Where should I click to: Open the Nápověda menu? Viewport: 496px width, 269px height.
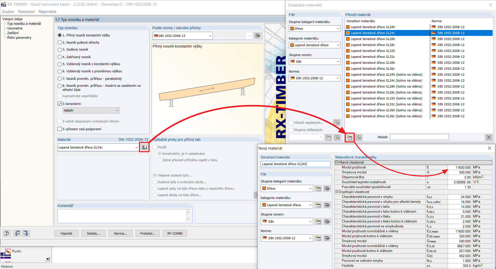point(47,12)
